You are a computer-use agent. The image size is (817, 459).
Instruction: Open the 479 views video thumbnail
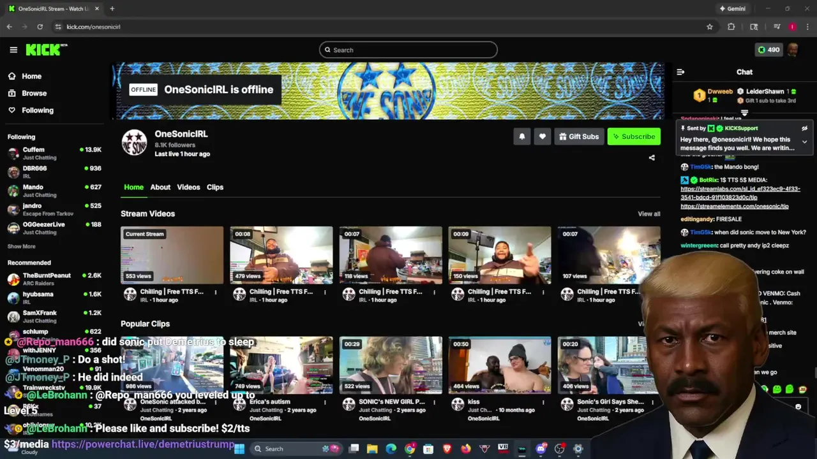click(x=281, y=255)
